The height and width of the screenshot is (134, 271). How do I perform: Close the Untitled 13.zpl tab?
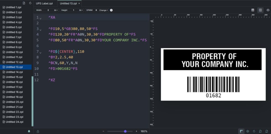[79, 3]
